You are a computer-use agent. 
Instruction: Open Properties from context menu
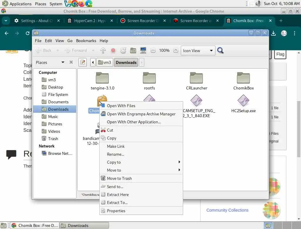coord(141,211)
